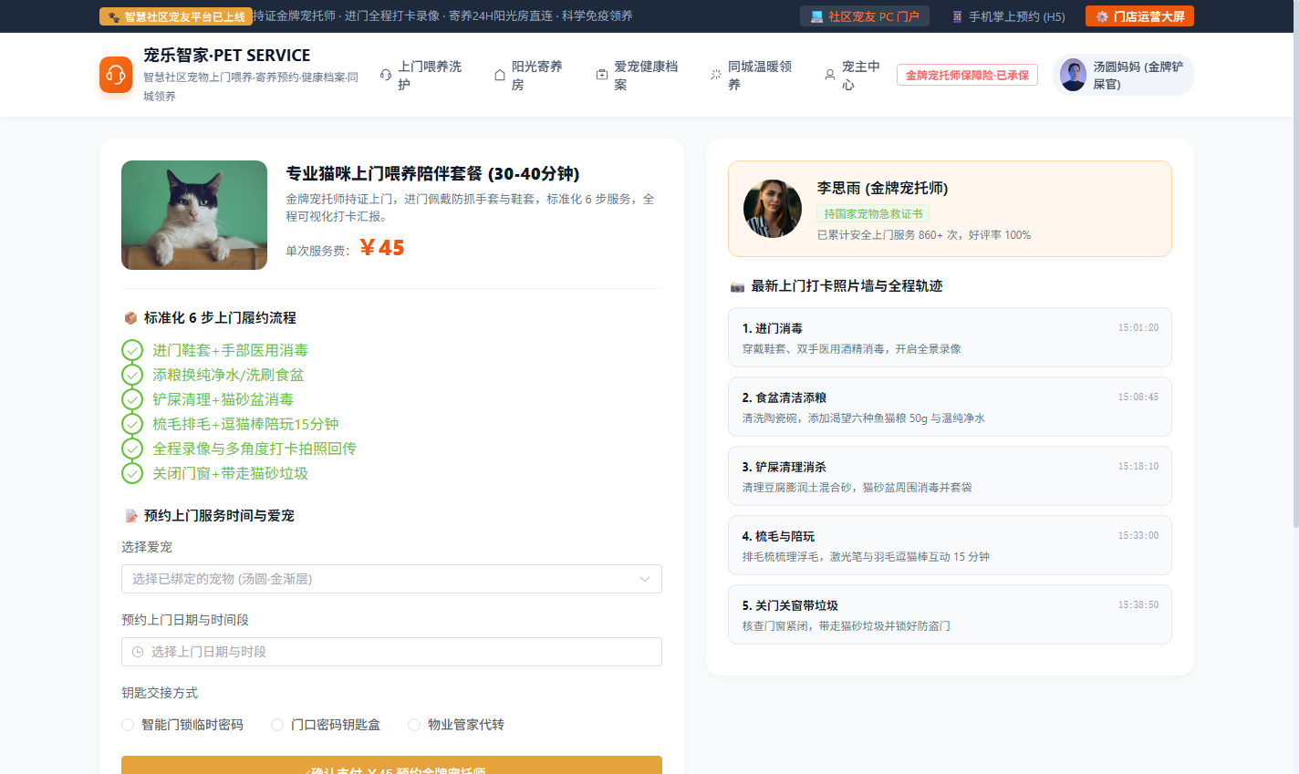Viewport: 1299px width, 774px height.
Task: Click the sparkle icon beside 同城温暖领养
Action: (x=716, y=75)
